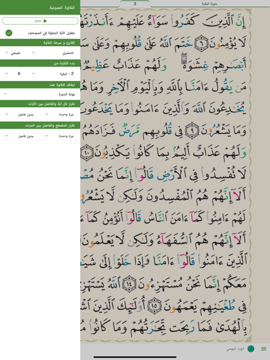Open the recitation speed dropdown showing طبيعي
This screenshot has height=360, width=270.
click(x=13, y=53)
